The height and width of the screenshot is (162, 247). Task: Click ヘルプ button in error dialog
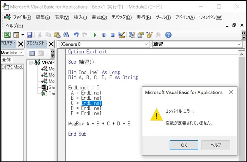(215, 145)
